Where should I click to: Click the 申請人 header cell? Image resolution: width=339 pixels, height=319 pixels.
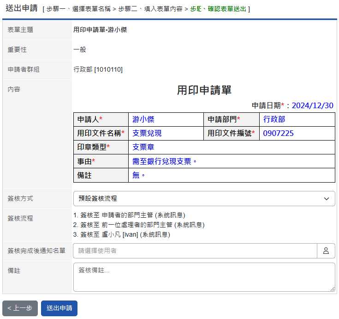(101, 119)
